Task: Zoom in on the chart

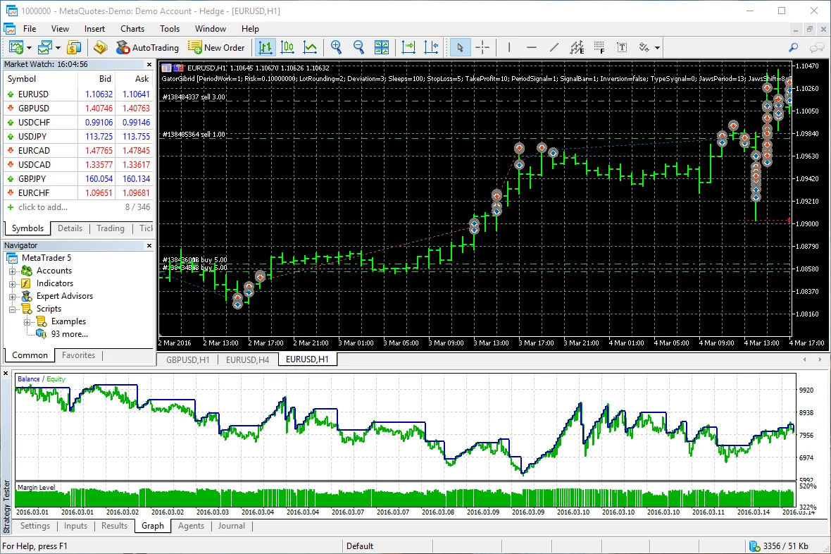Action: coord(336,47)
